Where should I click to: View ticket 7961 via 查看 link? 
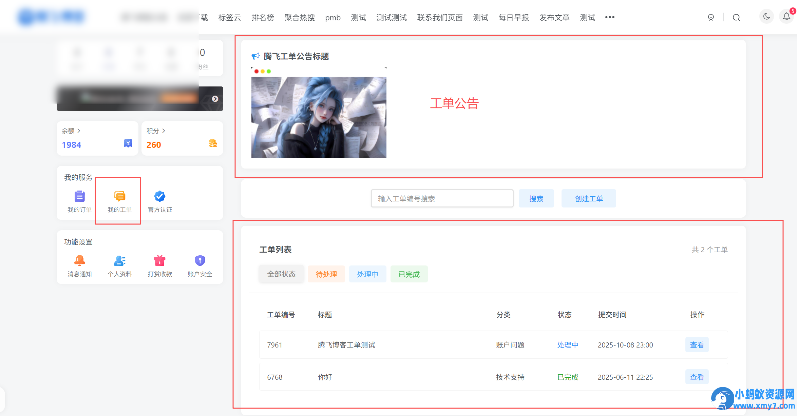(x=697, y=345)
